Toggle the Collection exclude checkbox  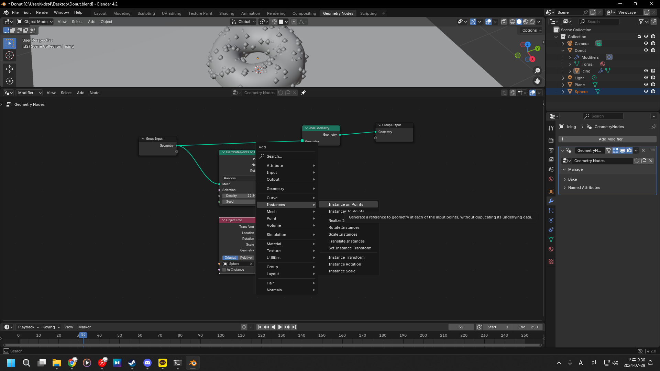tap(639, 37)
